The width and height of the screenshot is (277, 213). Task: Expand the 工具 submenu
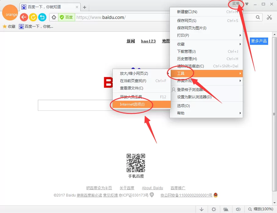[x=206, y=74]
